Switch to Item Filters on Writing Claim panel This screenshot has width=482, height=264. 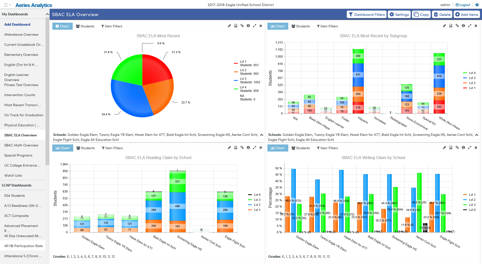coord(327,148)
